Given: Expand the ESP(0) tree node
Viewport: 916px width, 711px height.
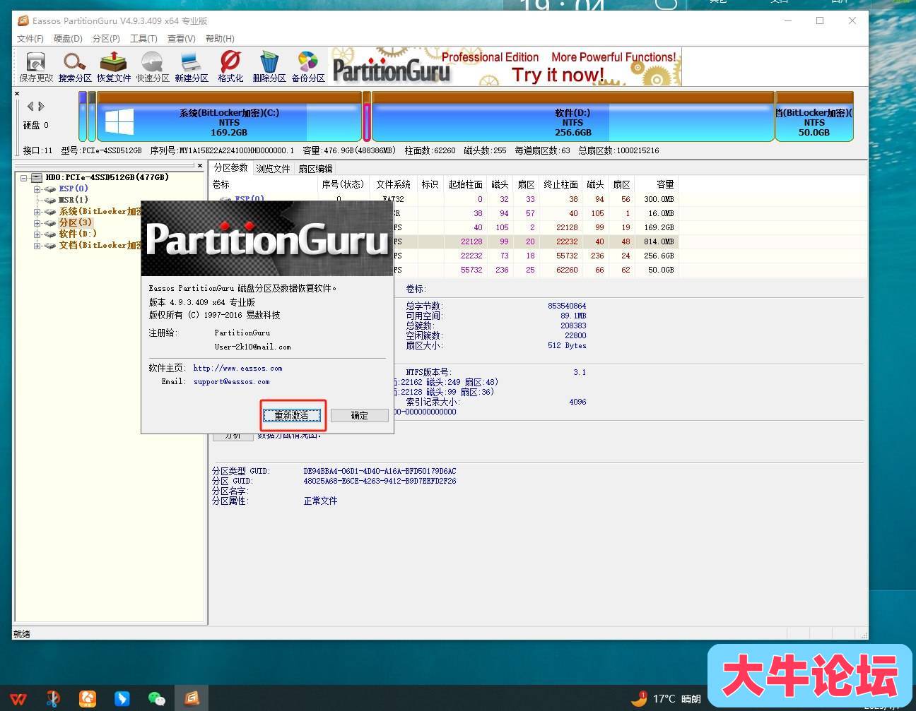Looking at the screenshot, I should 37,189.
